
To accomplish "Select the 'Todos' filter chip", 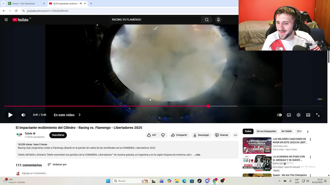I will pos(248,131).
